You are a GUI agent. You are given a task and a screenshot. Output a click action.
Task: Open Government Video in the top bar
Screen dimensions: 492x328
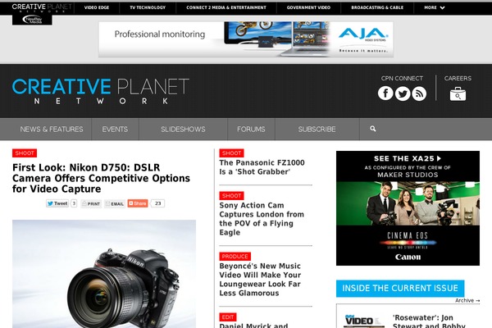(308, 7)
